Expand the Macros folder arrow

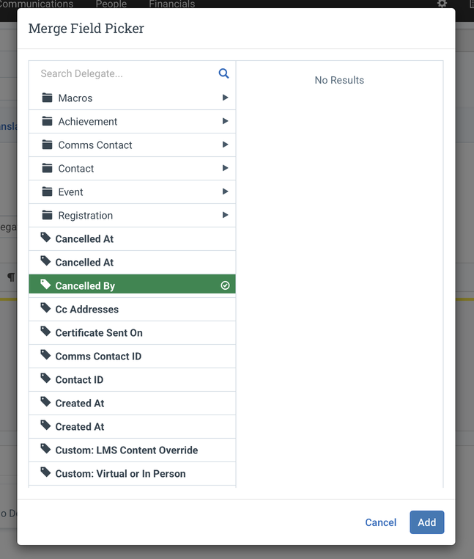(x=225, y=98)
